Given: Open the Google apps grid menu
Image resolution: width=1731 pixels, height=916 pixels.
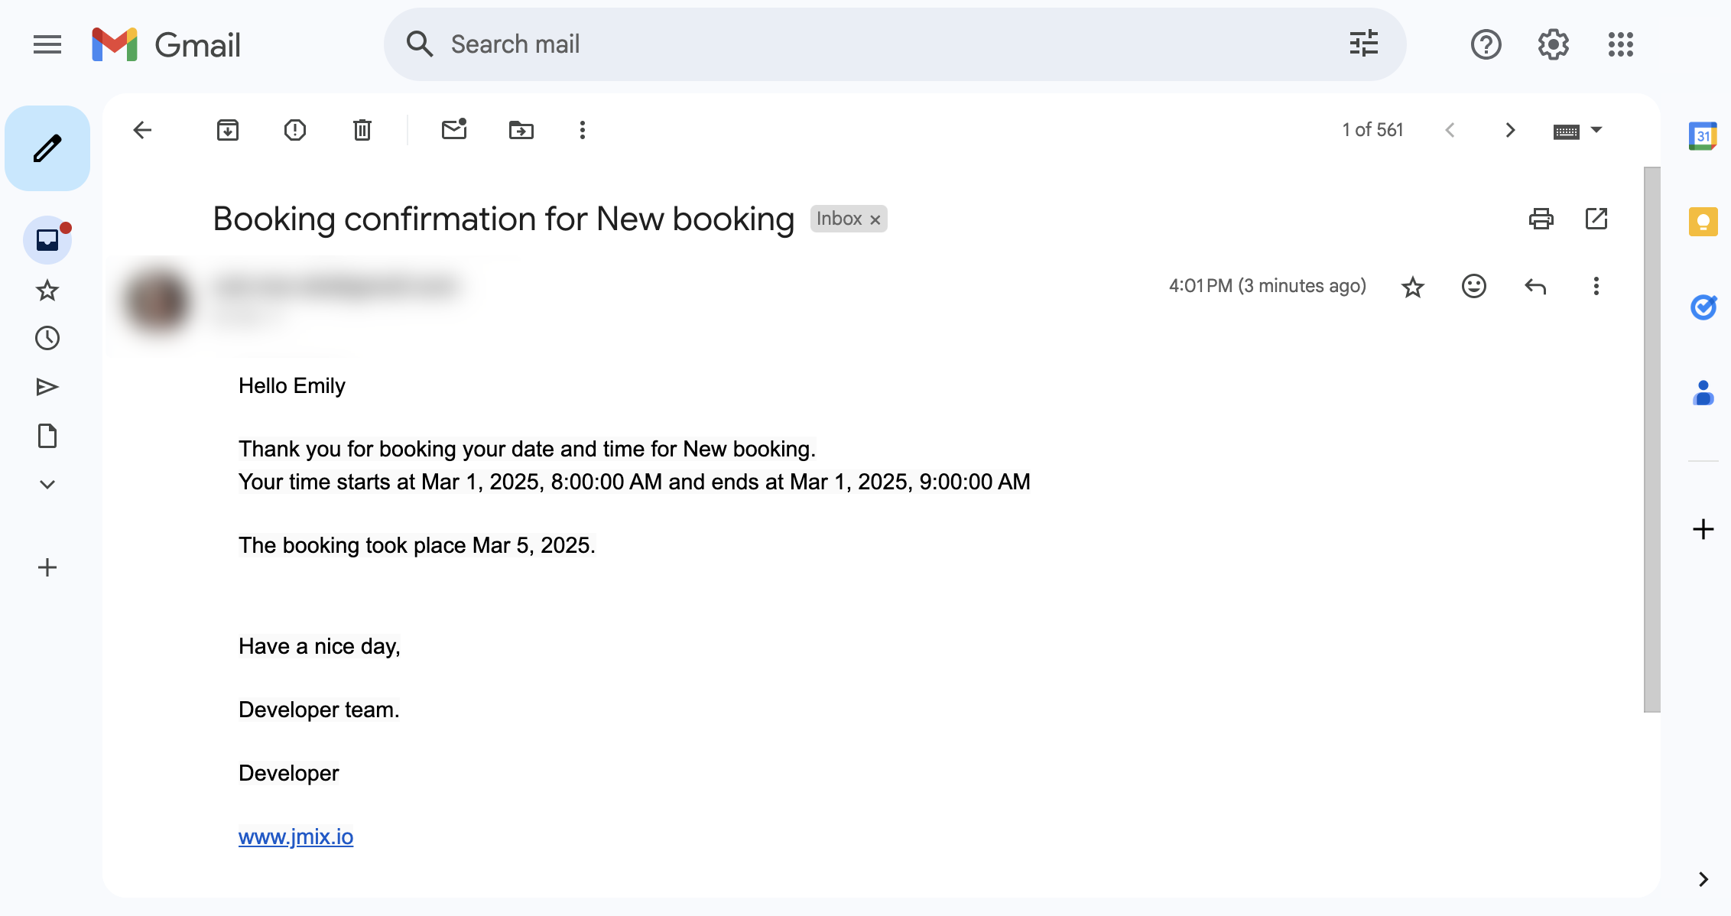Looking at the screenshot, I should pos(1620,44).
